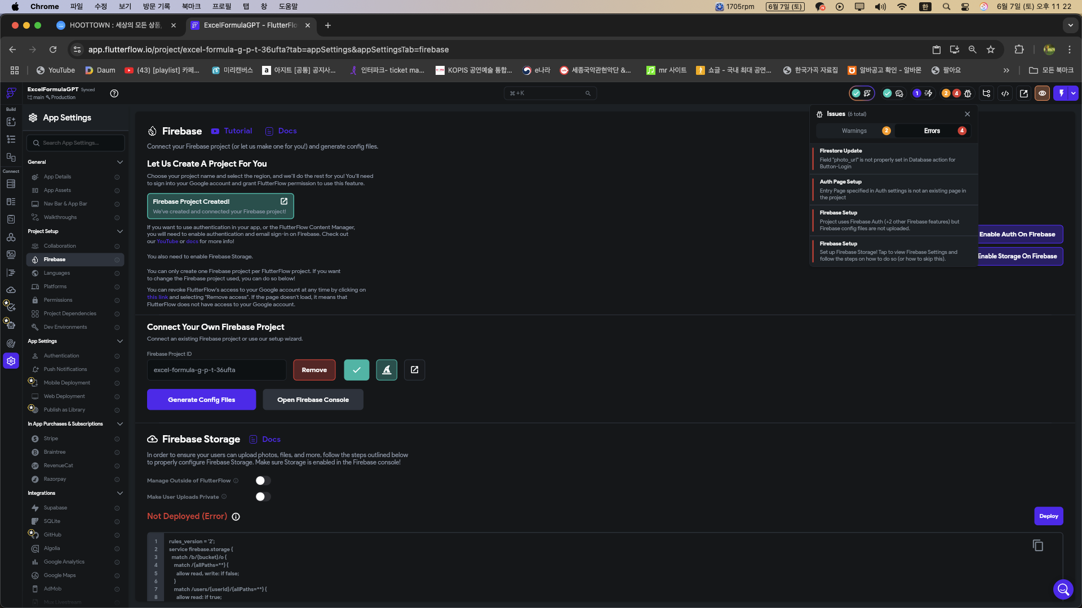The image size is (1082, 608).
Task: Select the App Settings gear icon in rail
Action: click(11, 361)
